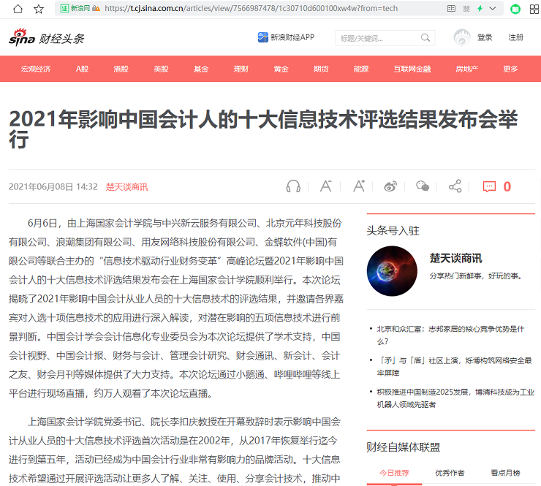Open the 宏观经济 navigation section
This screenshot has width=541, height=486.
(36, 69)
